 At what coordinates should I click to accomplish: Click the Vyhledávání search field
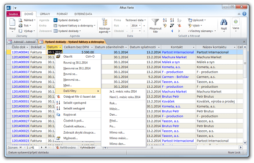88,148
